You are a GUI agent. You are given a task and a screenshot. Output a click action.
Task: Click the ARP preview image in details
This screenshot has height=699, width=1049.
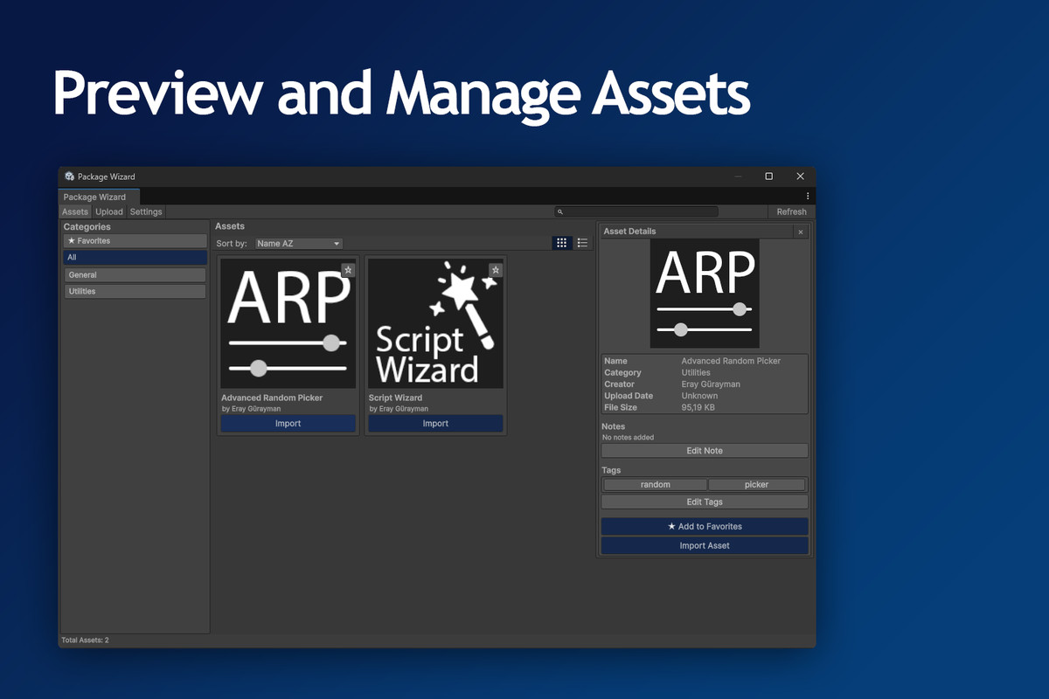705,294
